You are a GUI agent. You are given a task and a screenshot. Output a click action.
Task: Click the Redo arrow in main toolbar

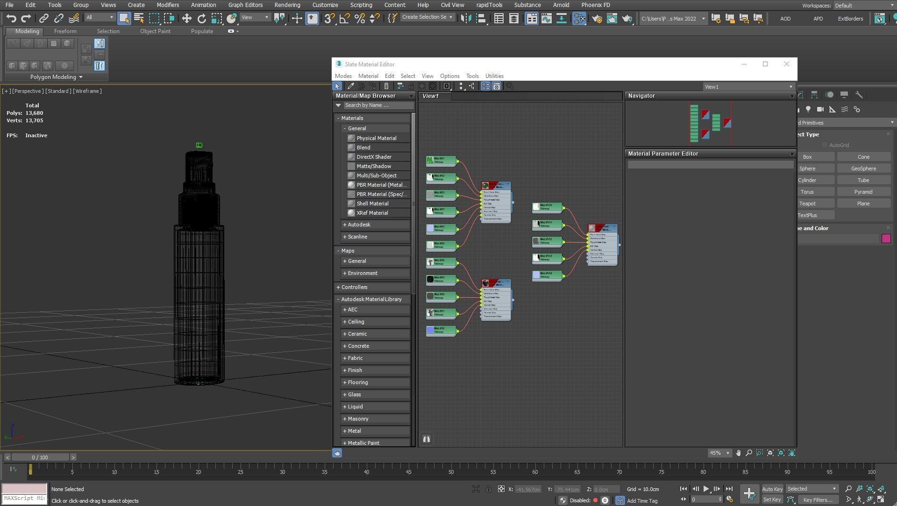[26, 18]
